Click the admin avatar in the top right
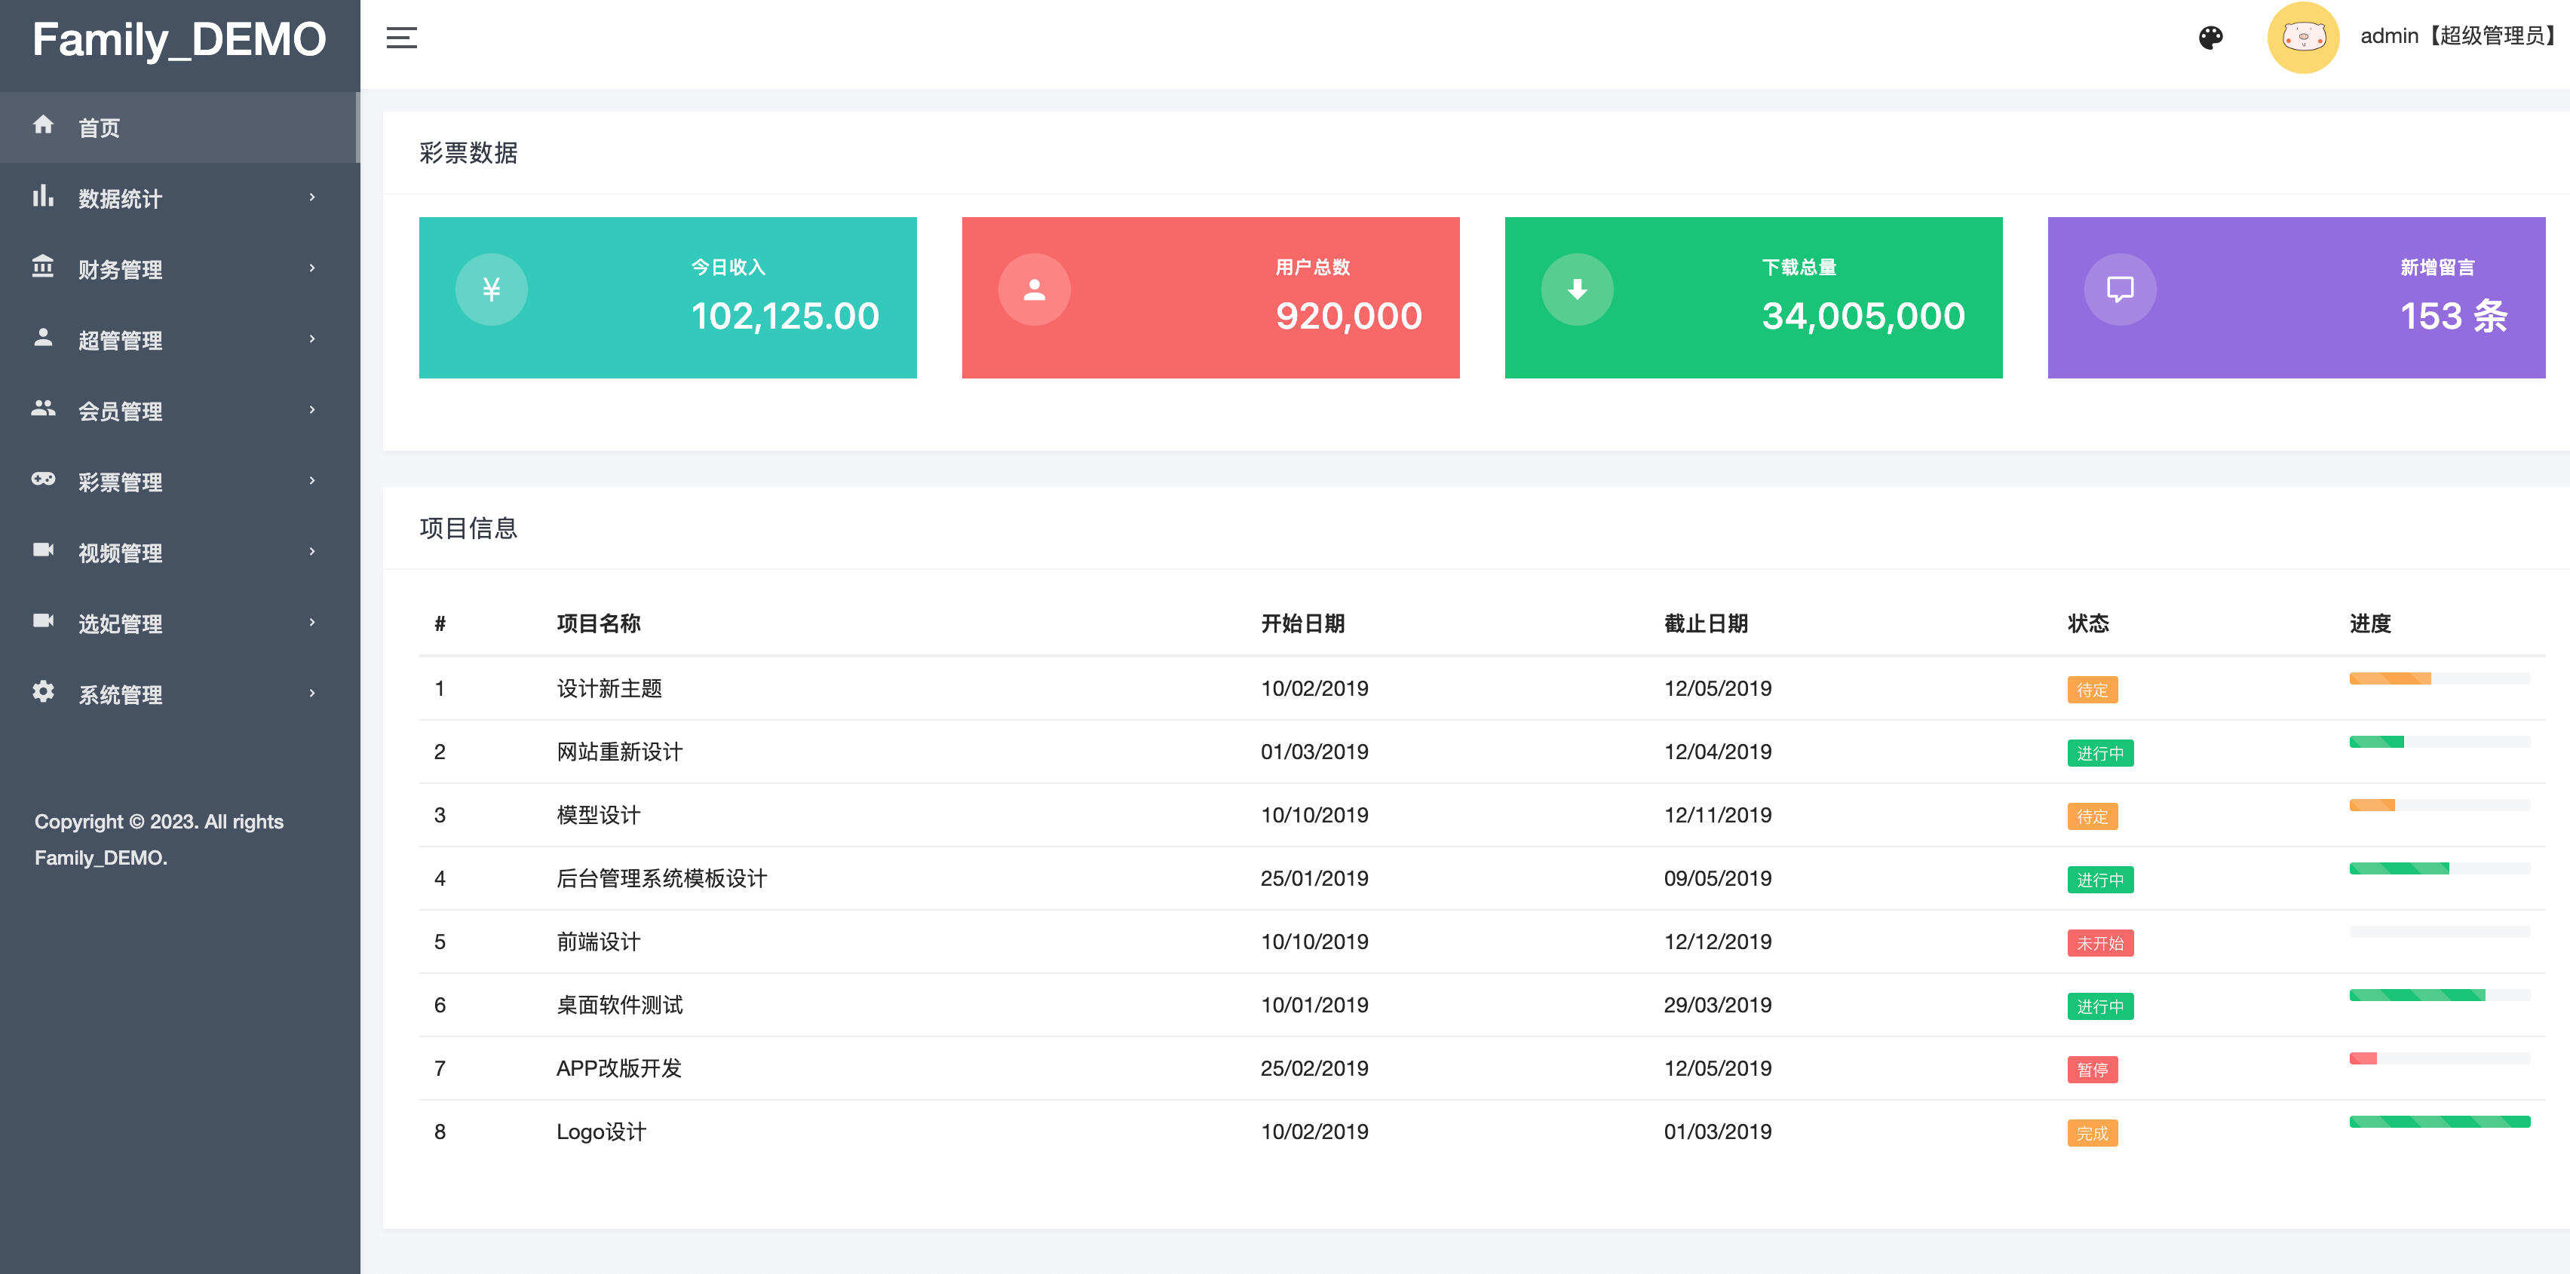 click(2305, 37)
